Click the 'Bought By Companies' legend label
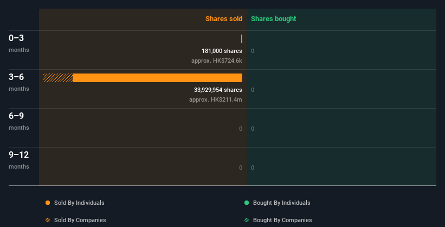This screenshot has width=445, height=227. coord(282,220)
